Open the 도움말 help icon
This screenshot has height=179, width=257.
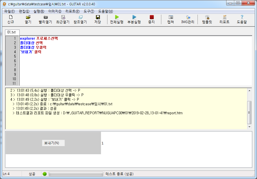click(x=242, y=20)
